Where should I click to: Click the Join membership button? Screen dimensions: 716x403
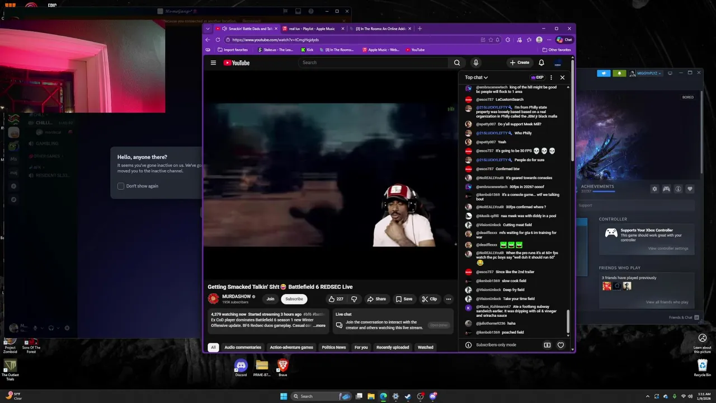pyautogui.click(x=270, y=299)
